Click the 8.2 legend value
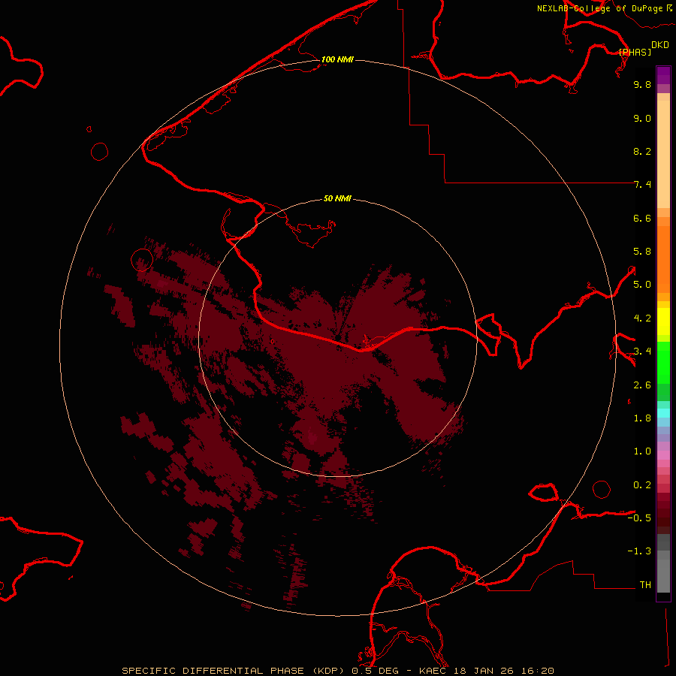Viewport: 676px width, 676px height. click(x=642, y=151)
